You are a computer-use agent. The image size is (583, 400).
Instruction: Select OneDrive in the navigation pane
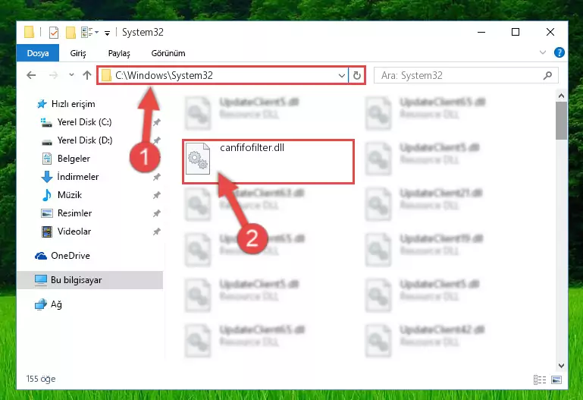click(71, 256)
